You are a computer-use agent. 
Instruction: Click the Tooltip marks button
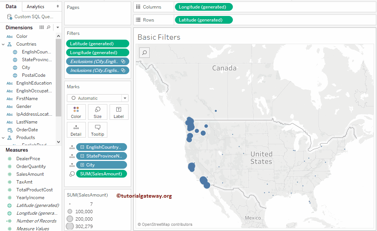pos(98,130)
